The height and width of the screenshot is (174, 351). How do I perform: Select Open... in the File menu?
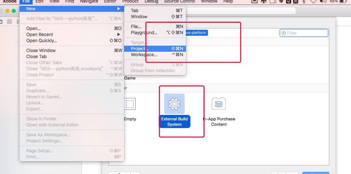coord(72,28)
